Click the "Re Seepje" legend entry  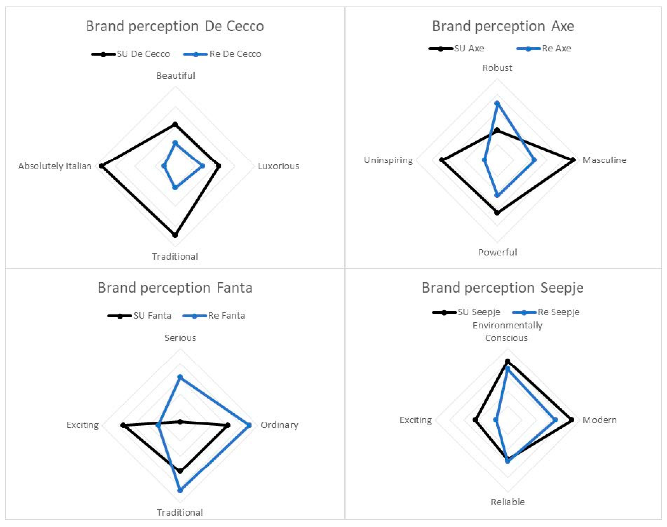pyautogui.click(x=558, y=312)
